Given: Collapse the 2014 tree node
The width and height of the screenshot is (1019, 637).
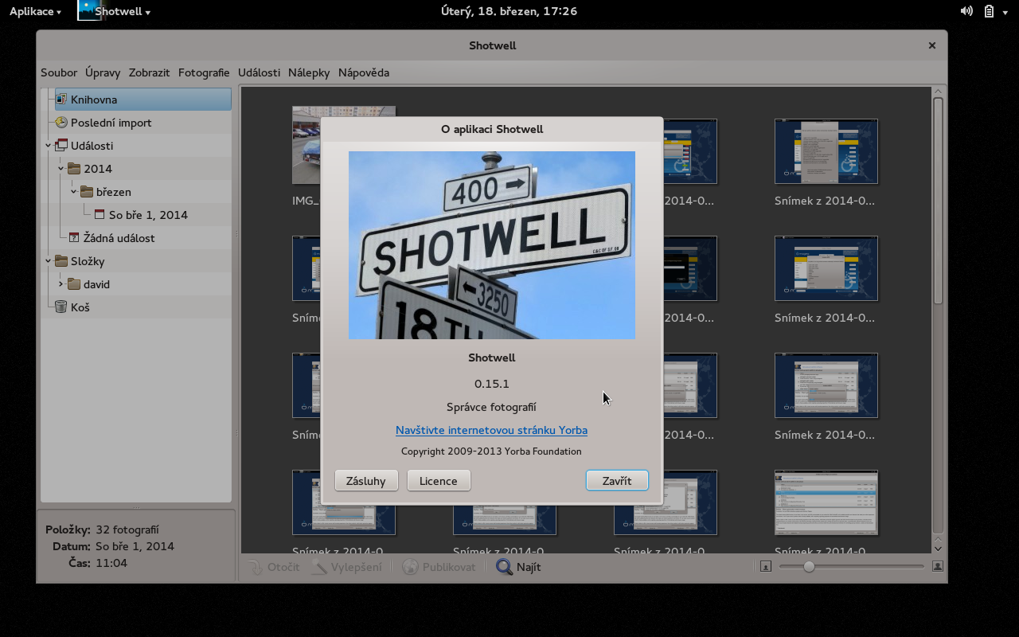Looking at the screenshot, I should pos(61,169).
